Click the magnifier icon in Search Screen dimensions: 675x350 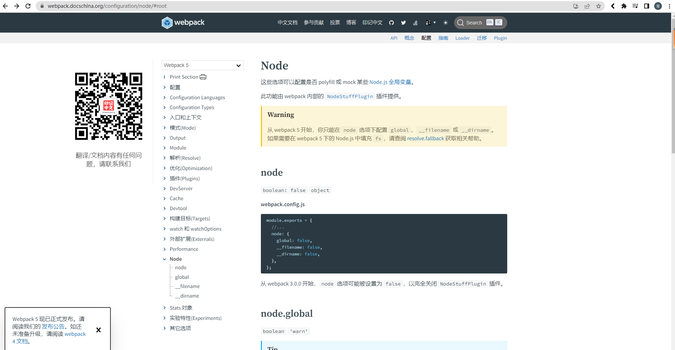461,23
